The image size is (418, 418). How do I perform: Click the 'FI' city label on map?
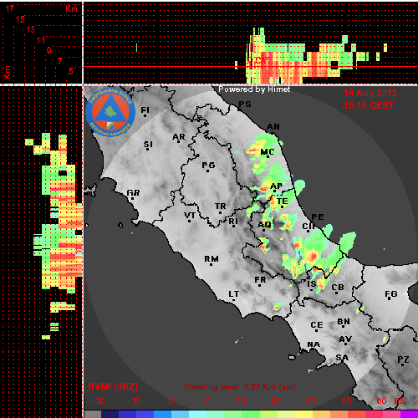click(145, 110)
